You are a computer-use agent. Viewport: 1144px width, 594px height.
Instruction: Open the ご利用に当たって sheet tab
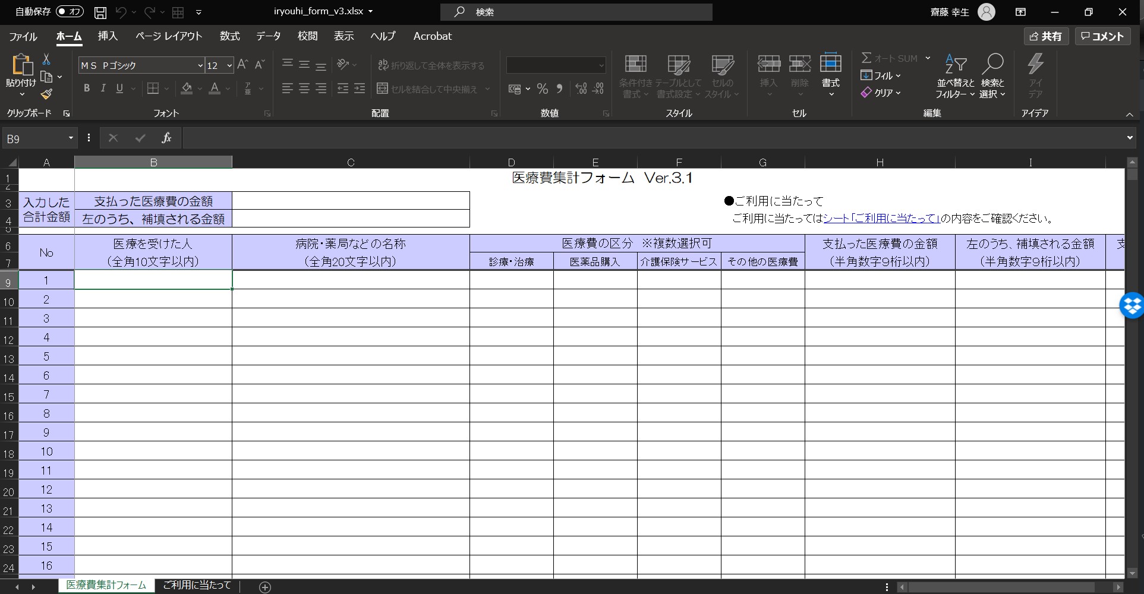click(x=197, y=585)
